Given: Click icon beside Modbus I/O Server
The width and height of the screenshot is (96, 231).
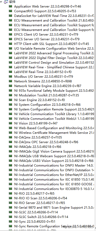Looking at the screenshot, I should click(10, 76).
